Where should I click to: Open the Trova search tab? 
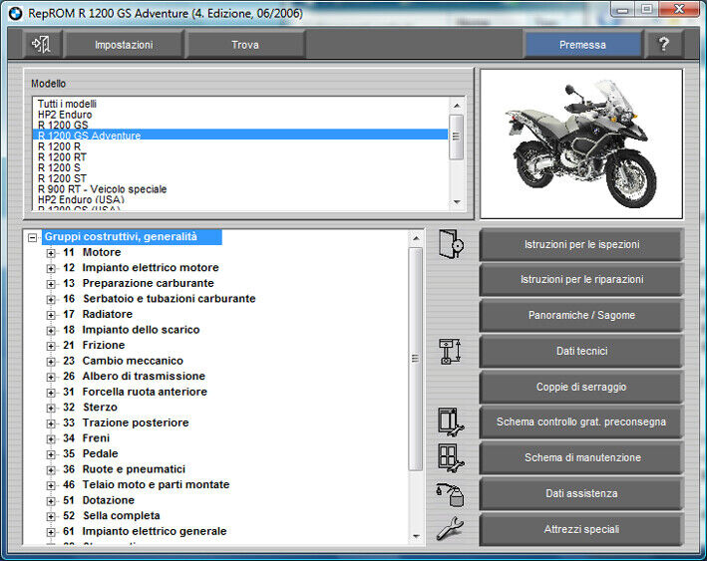[x=245, y=45]
